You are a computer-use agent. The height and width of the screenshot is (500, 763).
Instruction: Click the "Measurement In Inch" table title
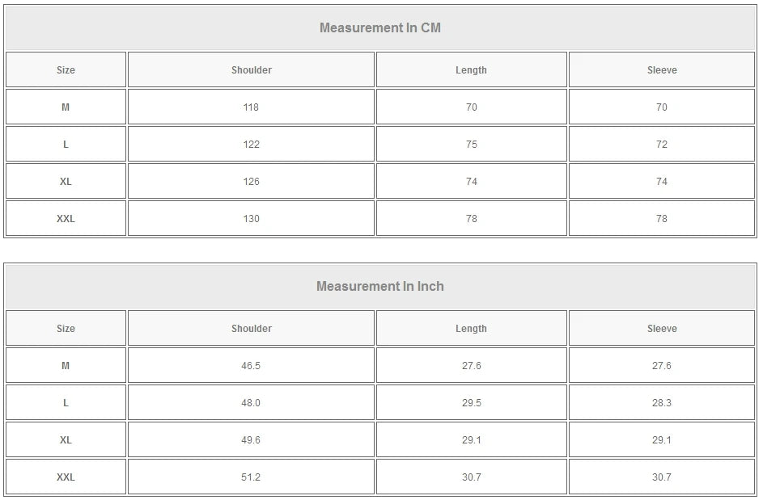tap(380, 287)
